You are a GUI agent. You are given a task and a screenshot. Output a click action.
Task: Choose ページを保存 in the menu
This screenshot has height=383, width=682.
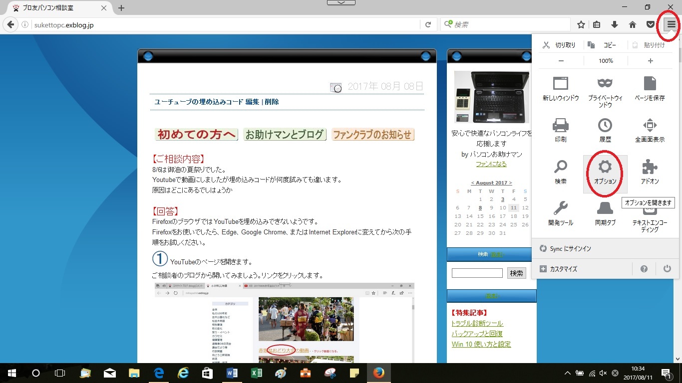pos(650,89)
